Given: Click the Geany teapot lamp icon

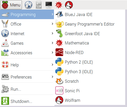Looking at the screenshot, I should [59, 24].
